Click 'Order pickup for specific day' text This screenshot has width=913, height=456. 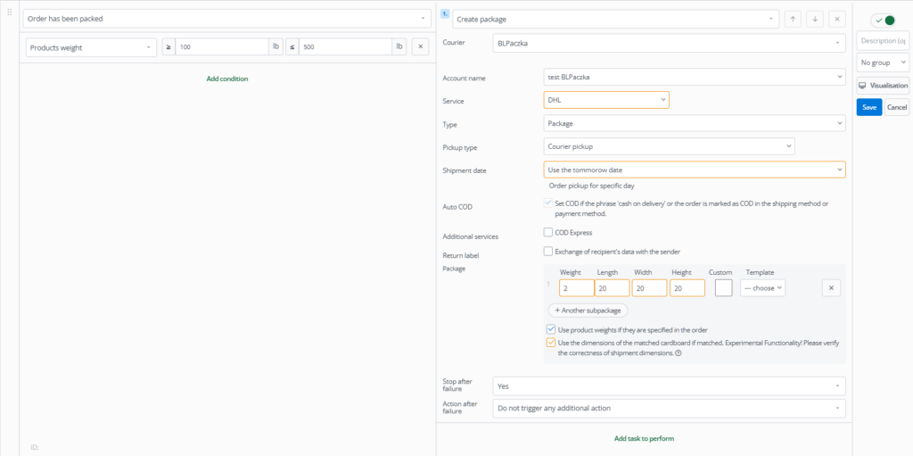[592, 186]
